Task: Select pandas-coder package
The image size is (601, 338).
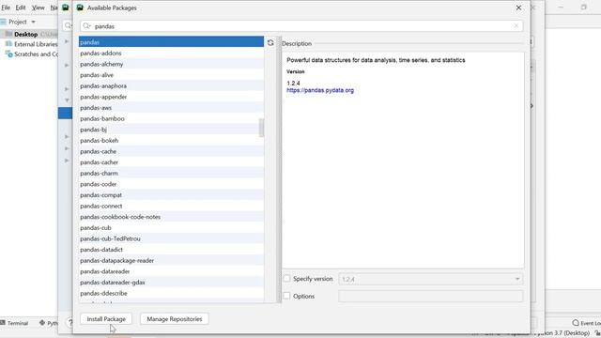Action: point(171,184)
